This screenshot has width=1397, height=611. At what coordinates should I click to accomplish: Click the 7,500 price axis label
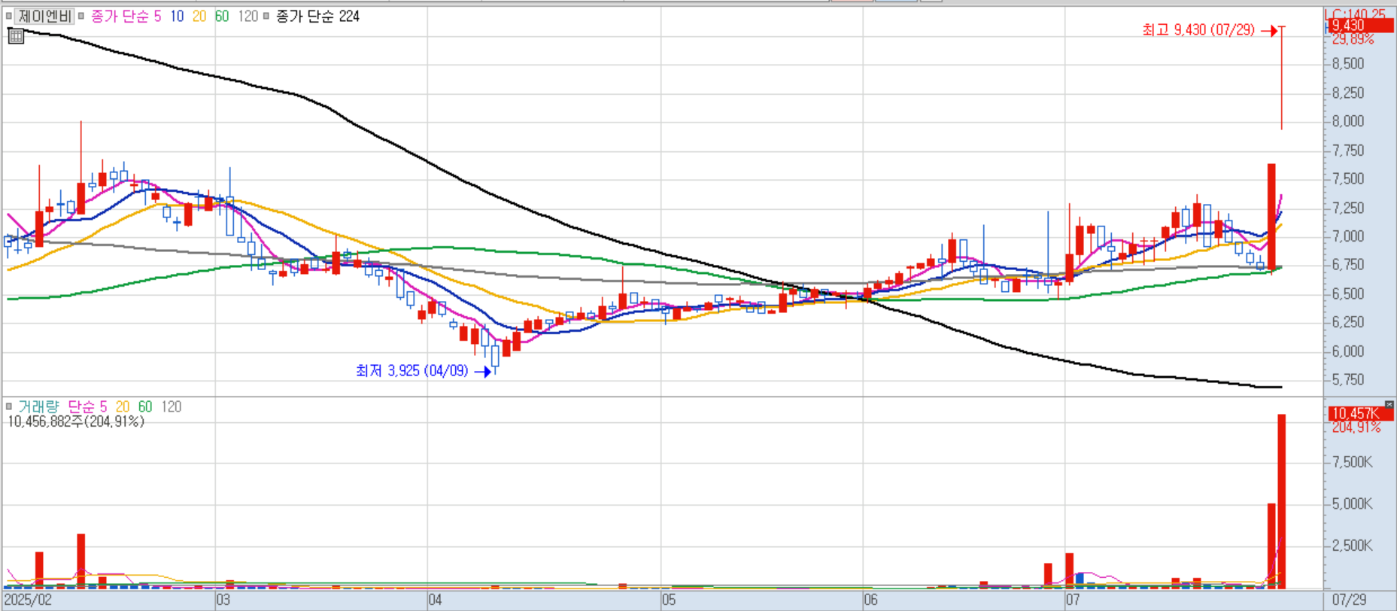[x=1348, y=179]
